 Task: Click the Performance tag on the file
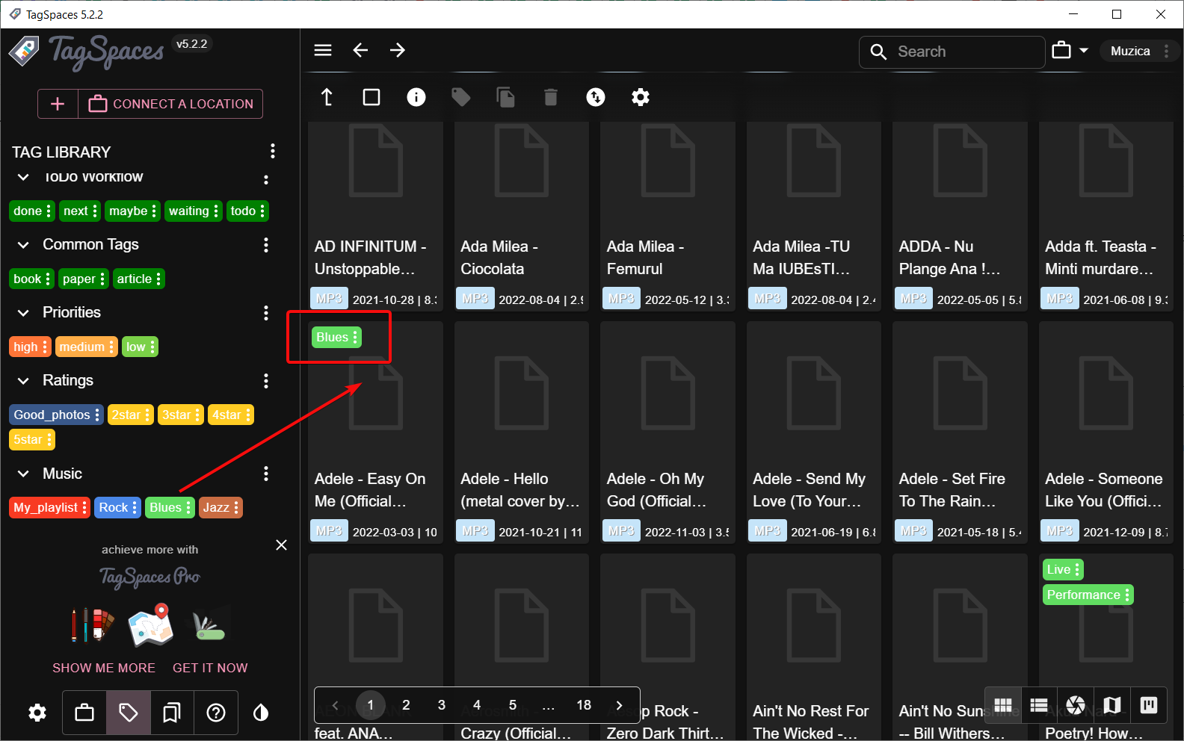[1088, 595]
